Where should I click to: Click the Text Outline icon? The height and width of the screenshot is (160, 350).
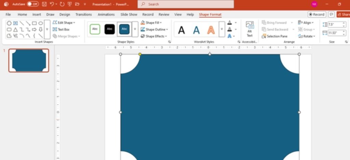pyautogui.click(x=229, y=29)
